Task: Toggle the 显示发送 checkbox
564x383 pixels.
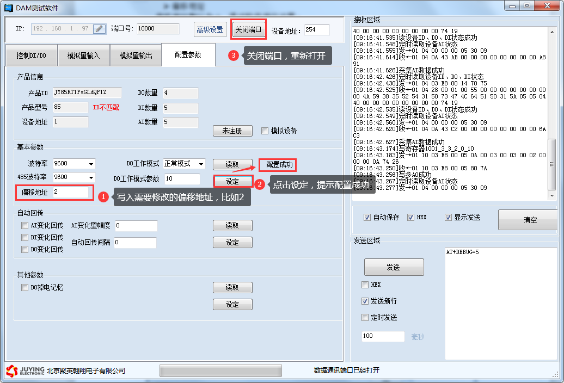Action: [x=448, y=217]
